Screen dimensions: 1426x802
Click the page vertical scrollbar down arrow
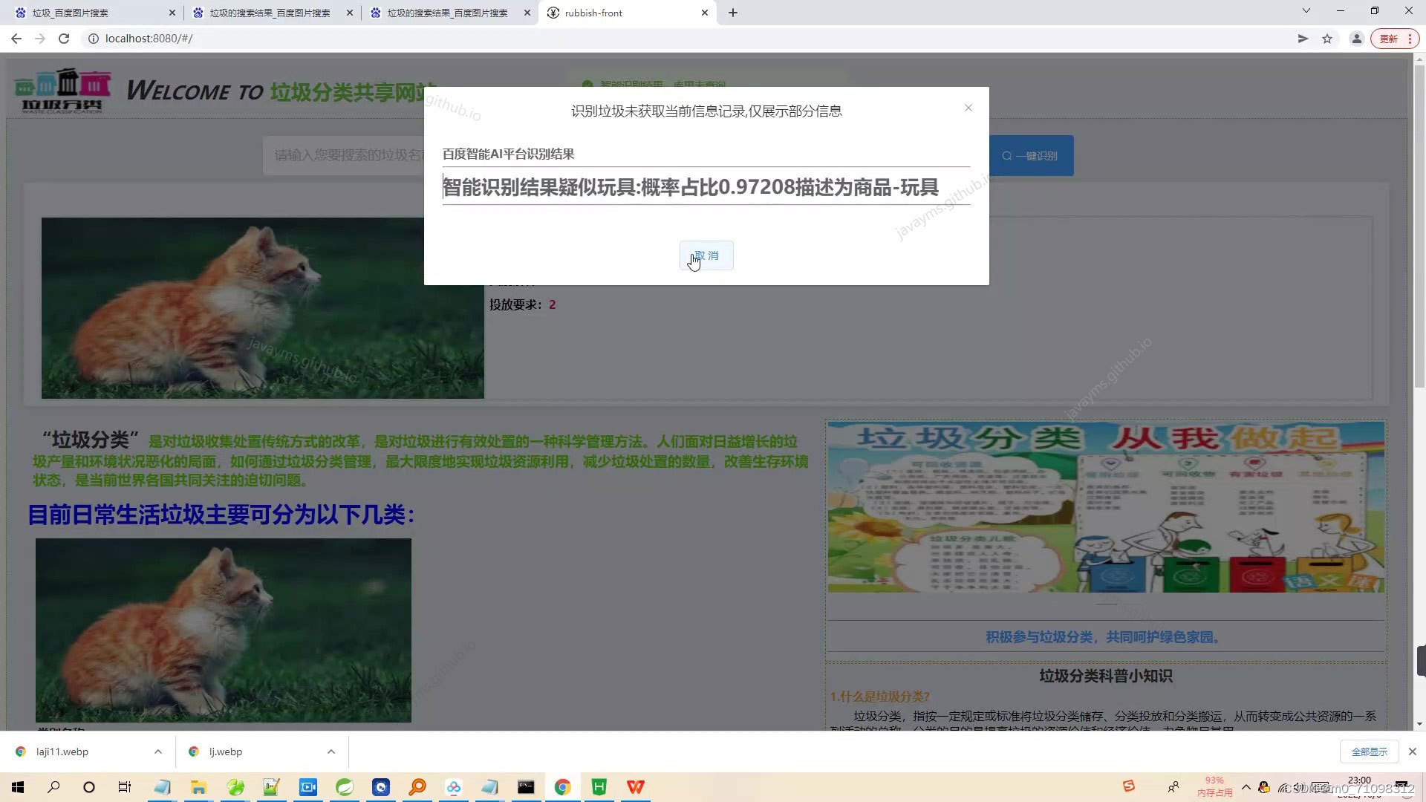(x=1419, y=724)
